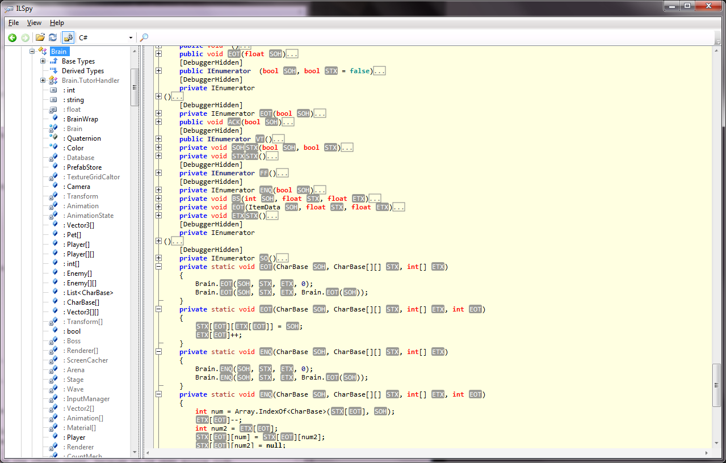Click the Base Types icon

pyautogui.click(x=54, y=61)
